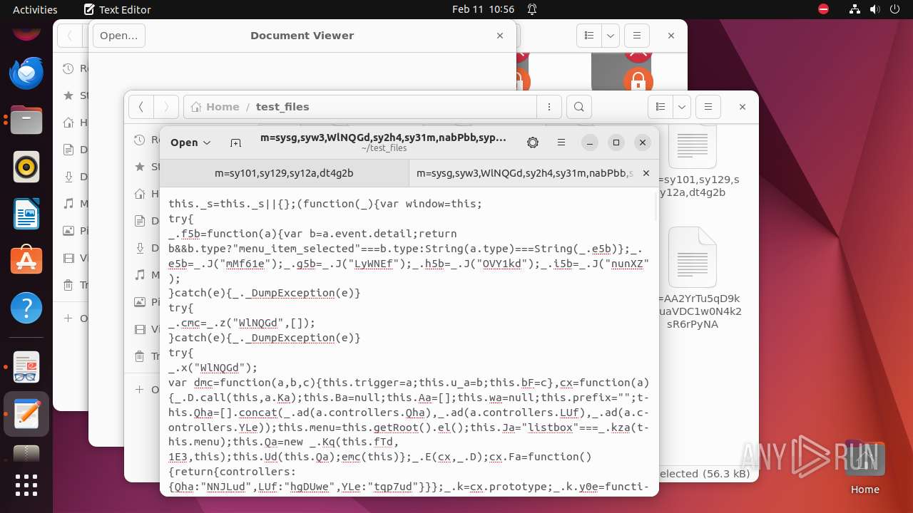
Task: Open Ubuntu Software from dock
Action: coord(26,261)
